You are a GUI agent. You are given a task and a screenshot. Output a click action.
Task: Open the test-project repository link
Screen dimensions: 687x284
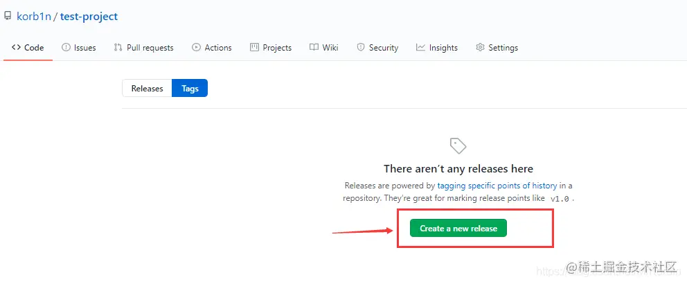coord(89,17)
